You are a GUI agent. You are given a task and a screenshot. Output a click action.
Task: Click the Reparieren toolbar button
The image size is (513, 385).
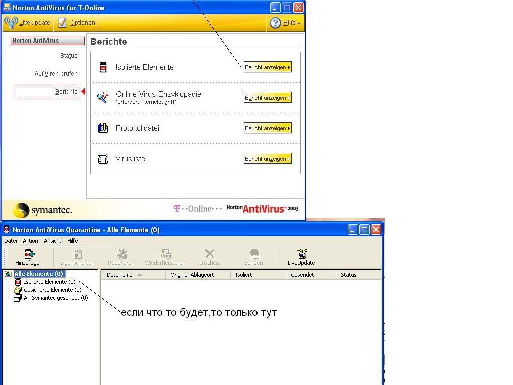pos(121,257)
